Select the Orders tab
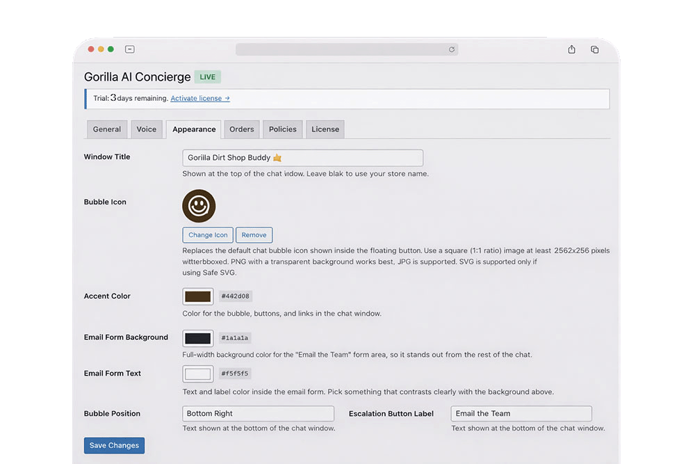The width and height of the screenshot is (695, 464). click(242, 129)
